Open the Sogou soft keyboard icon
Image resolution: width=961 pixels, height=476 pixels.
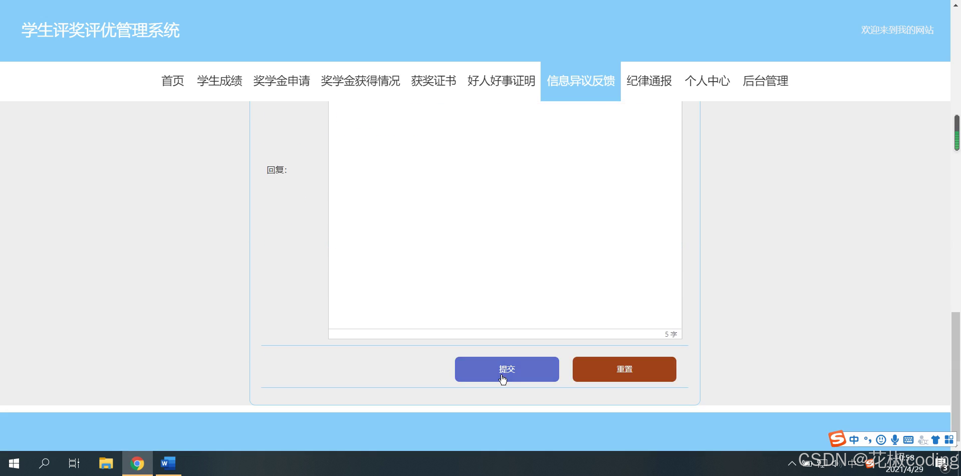908,439
